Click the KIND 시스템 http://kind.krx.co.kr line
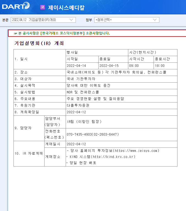The image size is (186, 211). (x=101, y=157)
